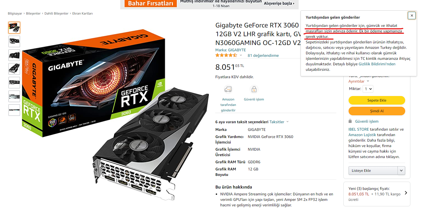Click the padlock icon beside Güvenli işlem

(350, 121)
